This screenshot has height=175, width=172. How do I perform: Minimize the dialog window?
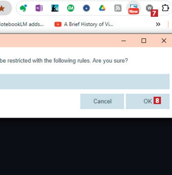point(124,41)
